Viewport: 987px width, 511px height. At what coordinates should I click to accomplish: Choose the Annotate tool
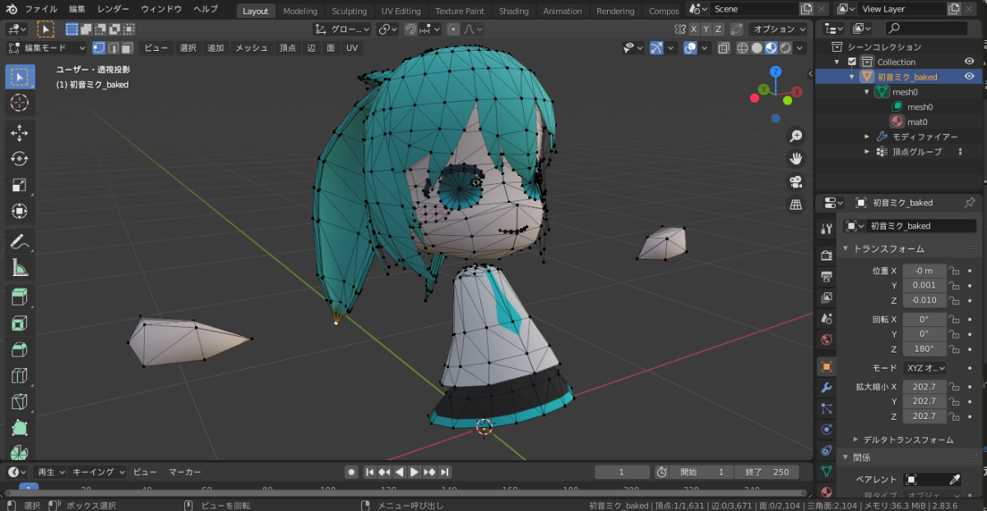(20, 242)
